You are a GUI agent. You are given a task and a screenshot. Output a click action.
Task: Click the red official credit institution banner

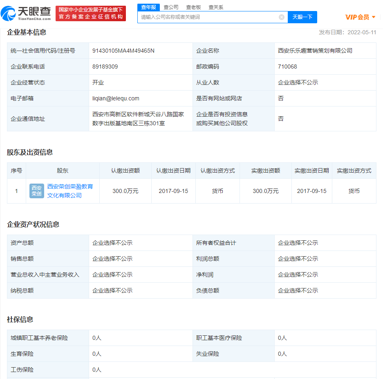tap(91, 13)
